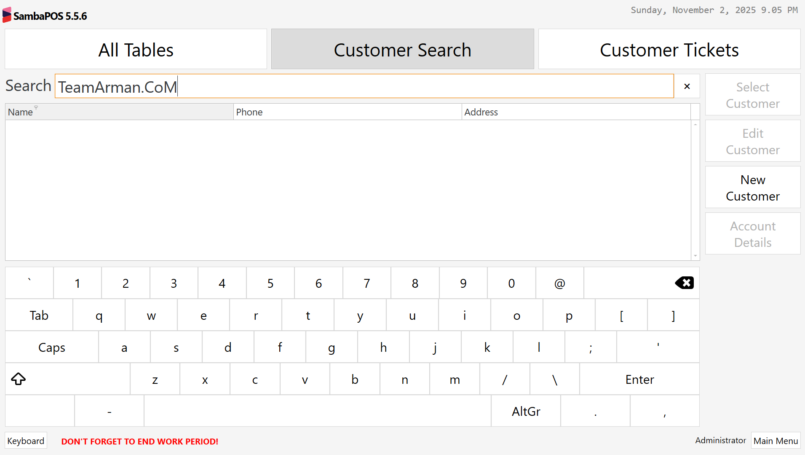The width and height of the screenshot is (805, 455).
Task: Tap the e key
Action: click(203, 315)
